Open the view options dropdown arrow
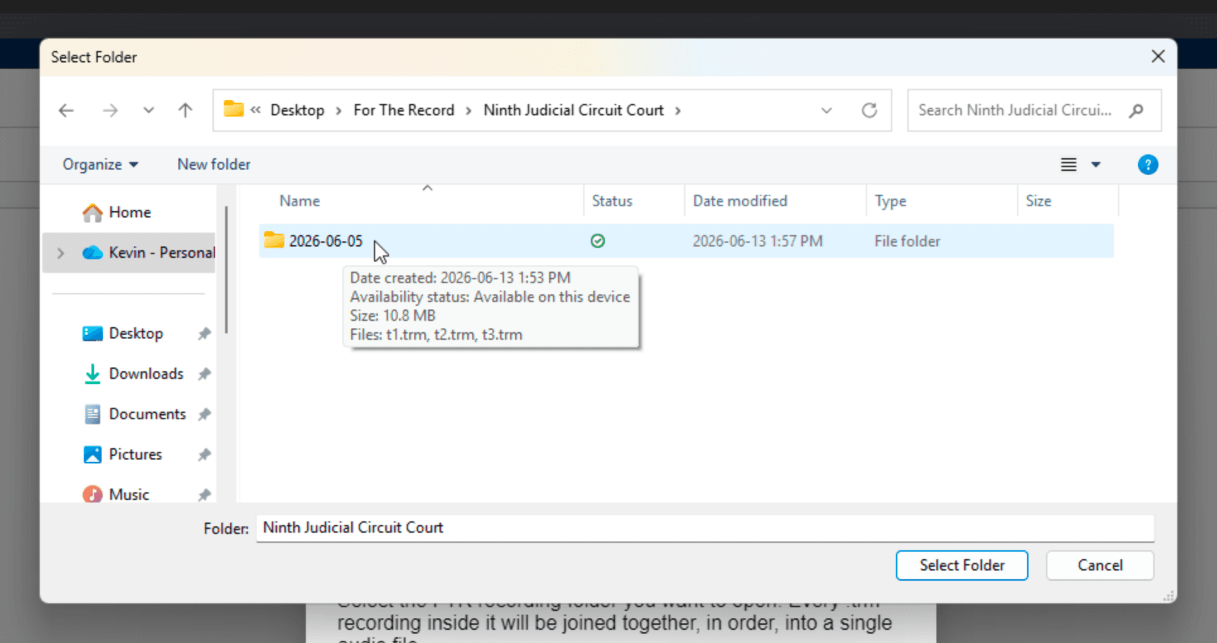Viewport: 1217px width, 643px height. pyautogui.click(x=1096, y=165)
